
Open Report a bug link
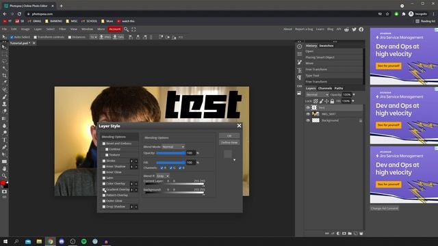tap(304, 29)
